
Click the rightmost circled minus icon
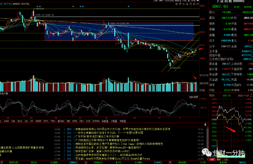(198, 4)
